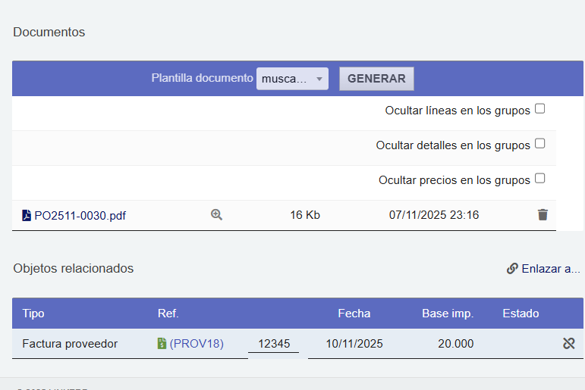Screen dimensions: 585x390
Task: Preview PO2511-0030.pdf with the magnifier icon
Action: [216, 214]
